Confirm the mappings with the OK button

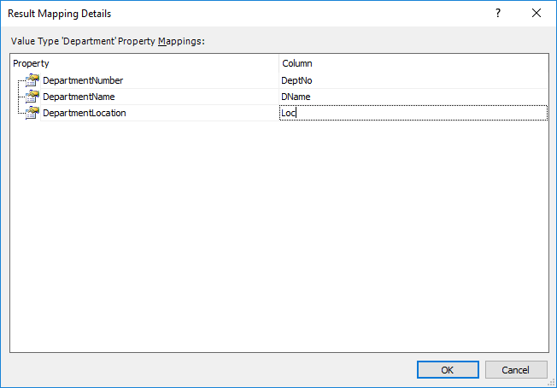pos(448,370)
